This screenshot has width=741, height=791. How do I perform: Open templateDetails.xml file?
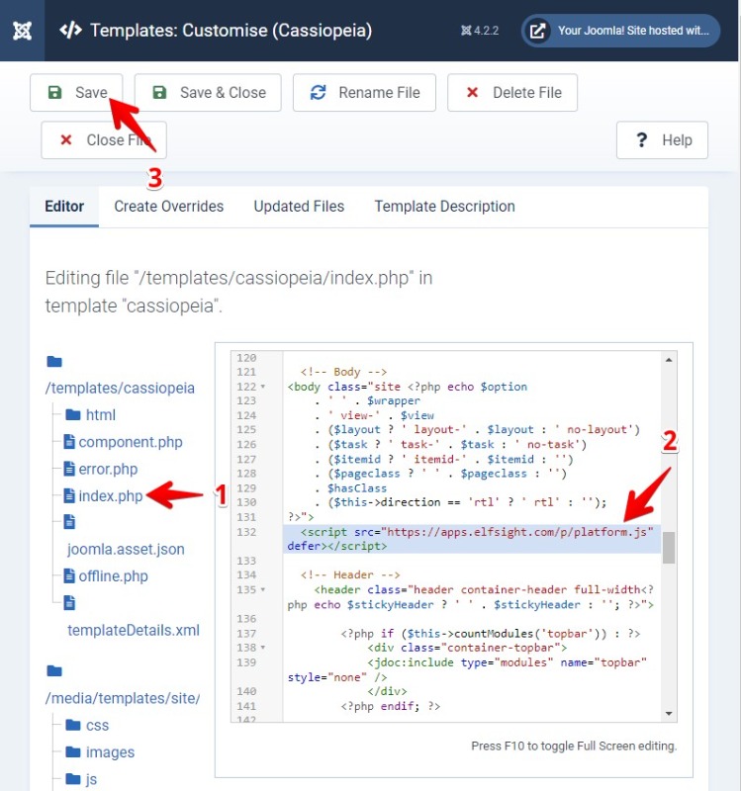pyautogui.click(x=134, y=630)
